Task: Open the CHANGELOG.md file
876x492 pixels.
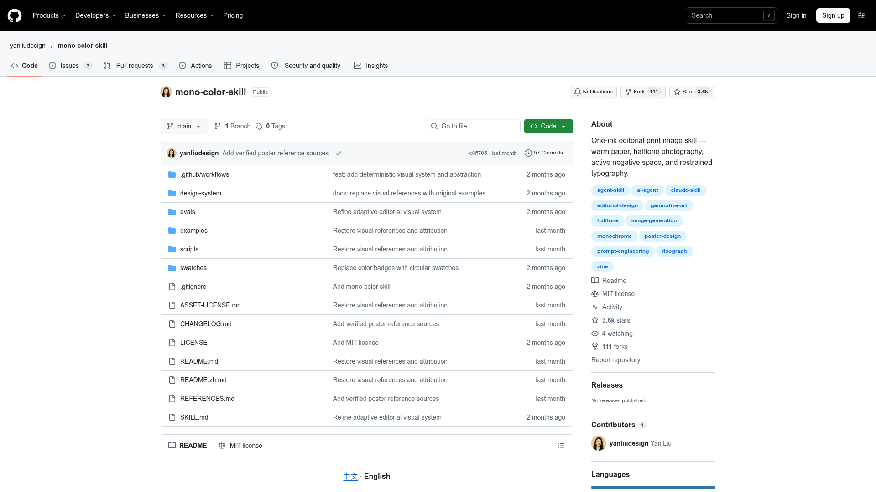Action: (x=206, y=324)
